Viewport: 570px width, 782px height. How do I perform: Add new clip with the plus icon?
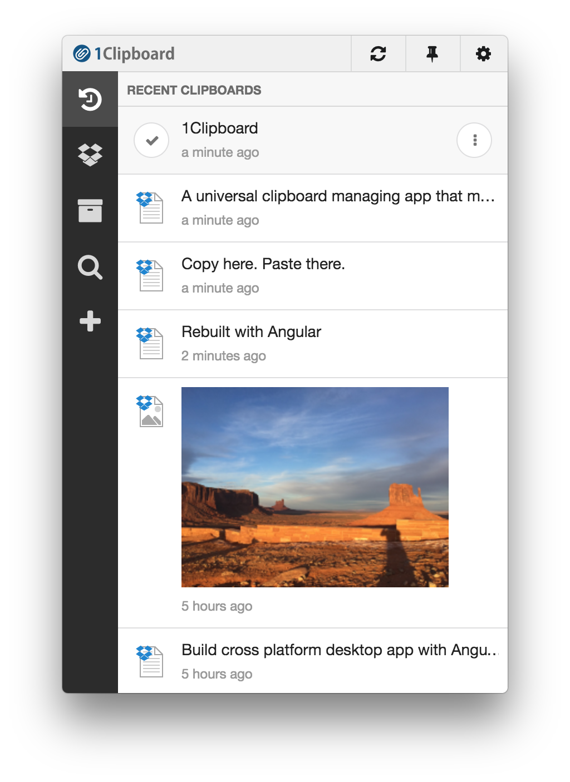pyautogui.click(x=90, y=321)
